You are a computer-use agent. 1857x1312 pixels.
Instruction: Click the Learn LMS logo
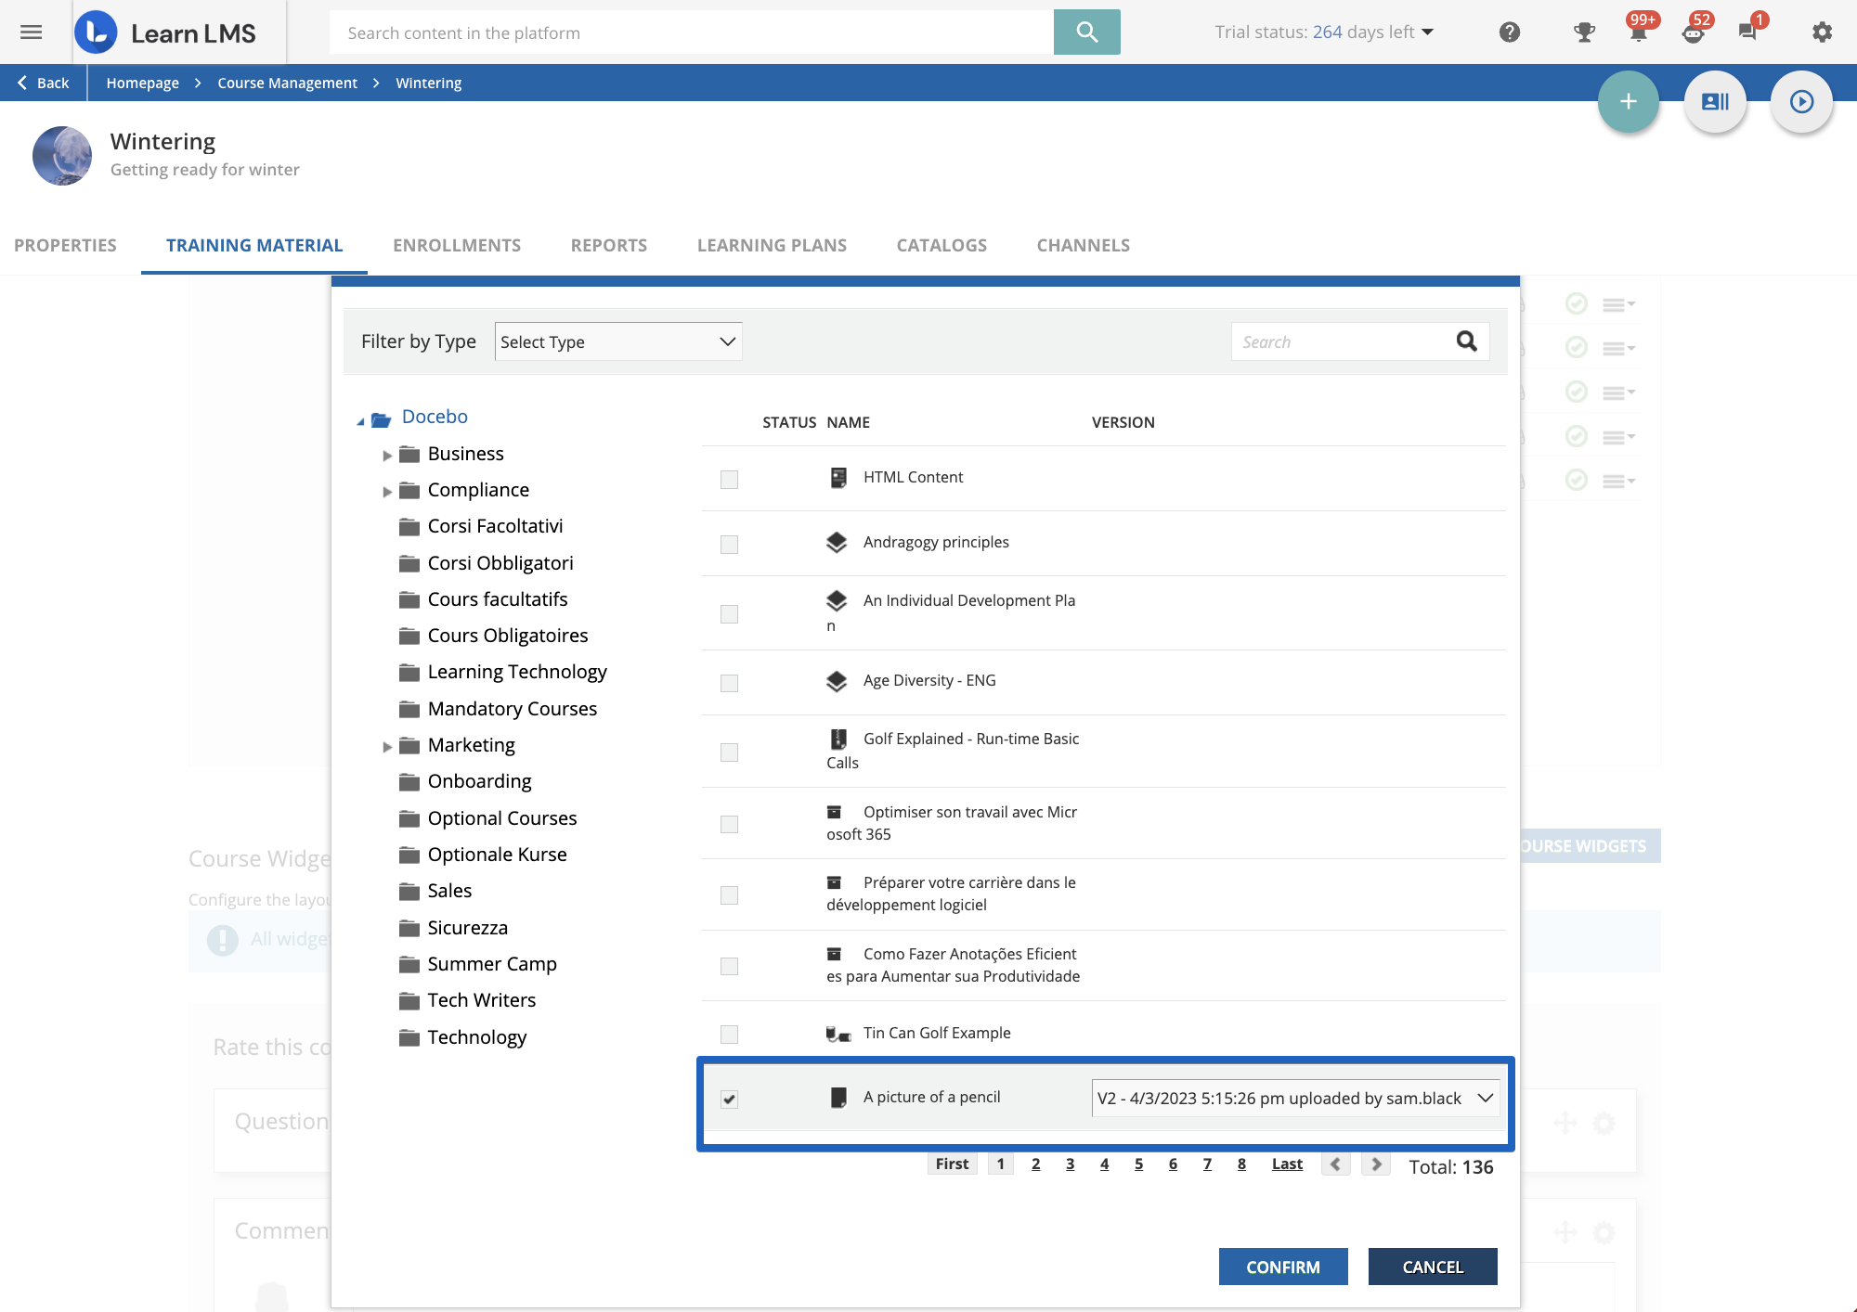166,32
